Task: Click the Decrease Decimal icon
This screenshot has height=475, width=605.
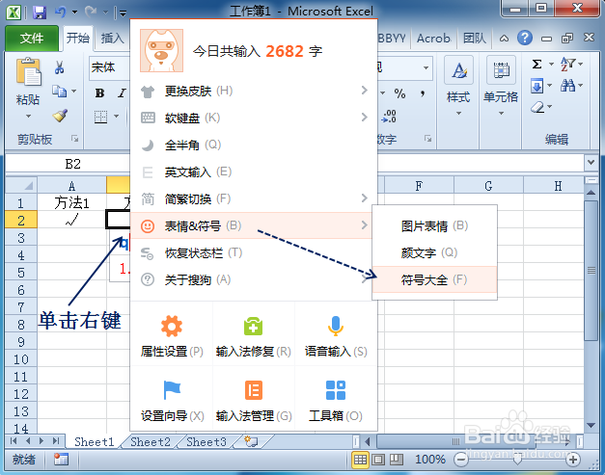Action: [389, 116]
